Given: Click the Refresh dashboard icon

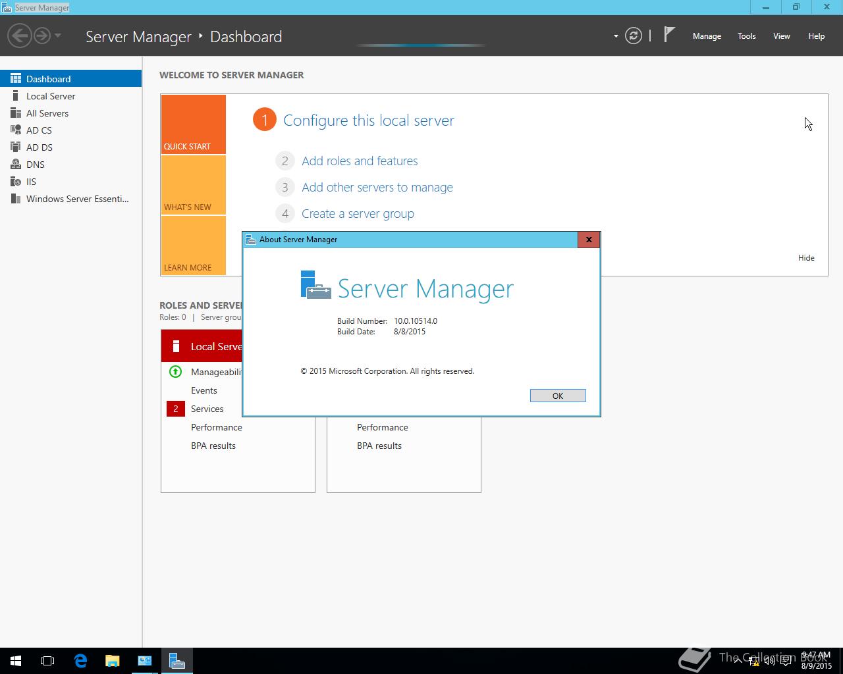Looking at the screenshot, I should tap(633, 36).
